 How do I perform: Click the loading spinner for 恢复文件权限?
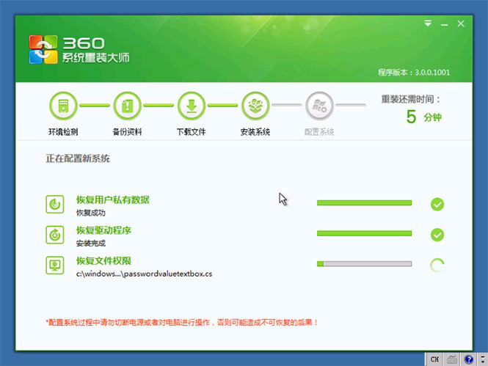click(x=437, y=265)
